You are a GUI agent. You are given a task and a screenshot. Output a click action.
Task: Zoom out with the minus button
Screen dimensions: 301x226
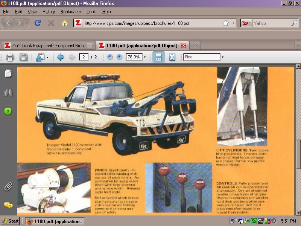coord(110,57)
